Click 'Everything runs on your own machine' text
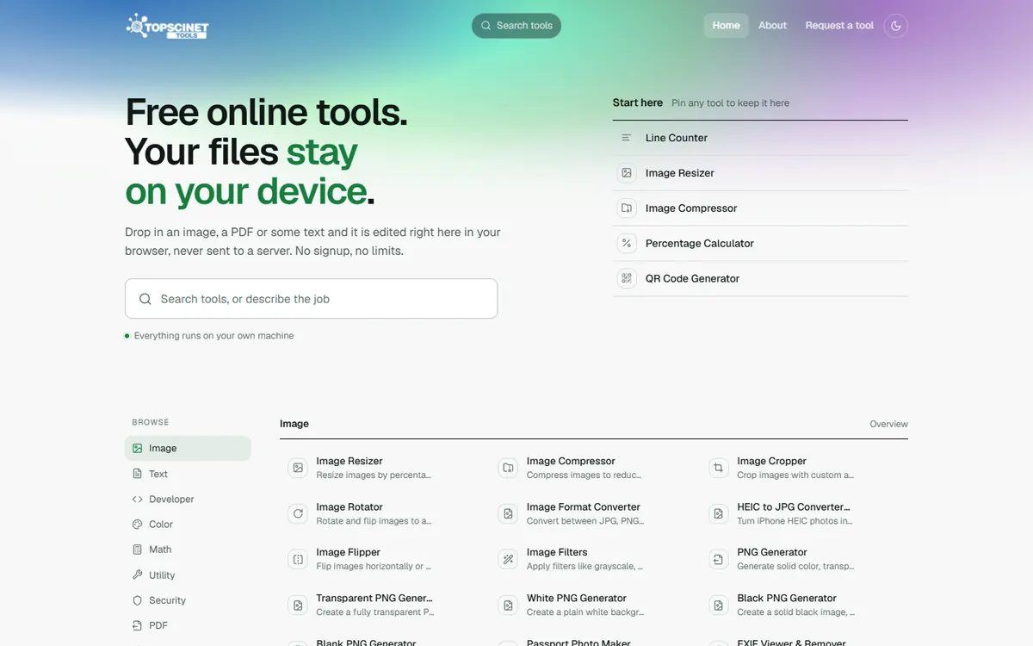1033x646 pixels. [213, 336]
